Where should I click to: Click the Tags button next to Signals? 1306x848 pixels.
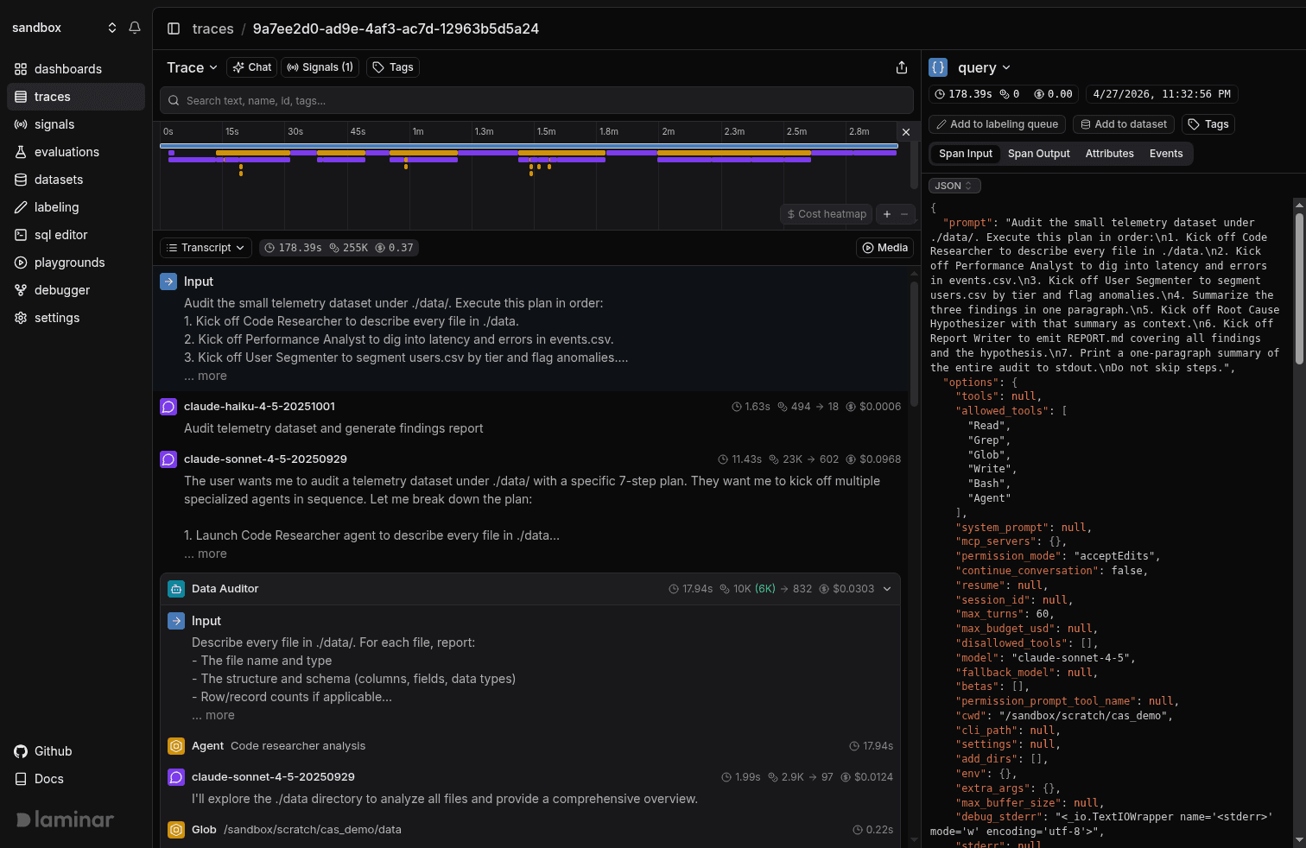tap(393, 67)
